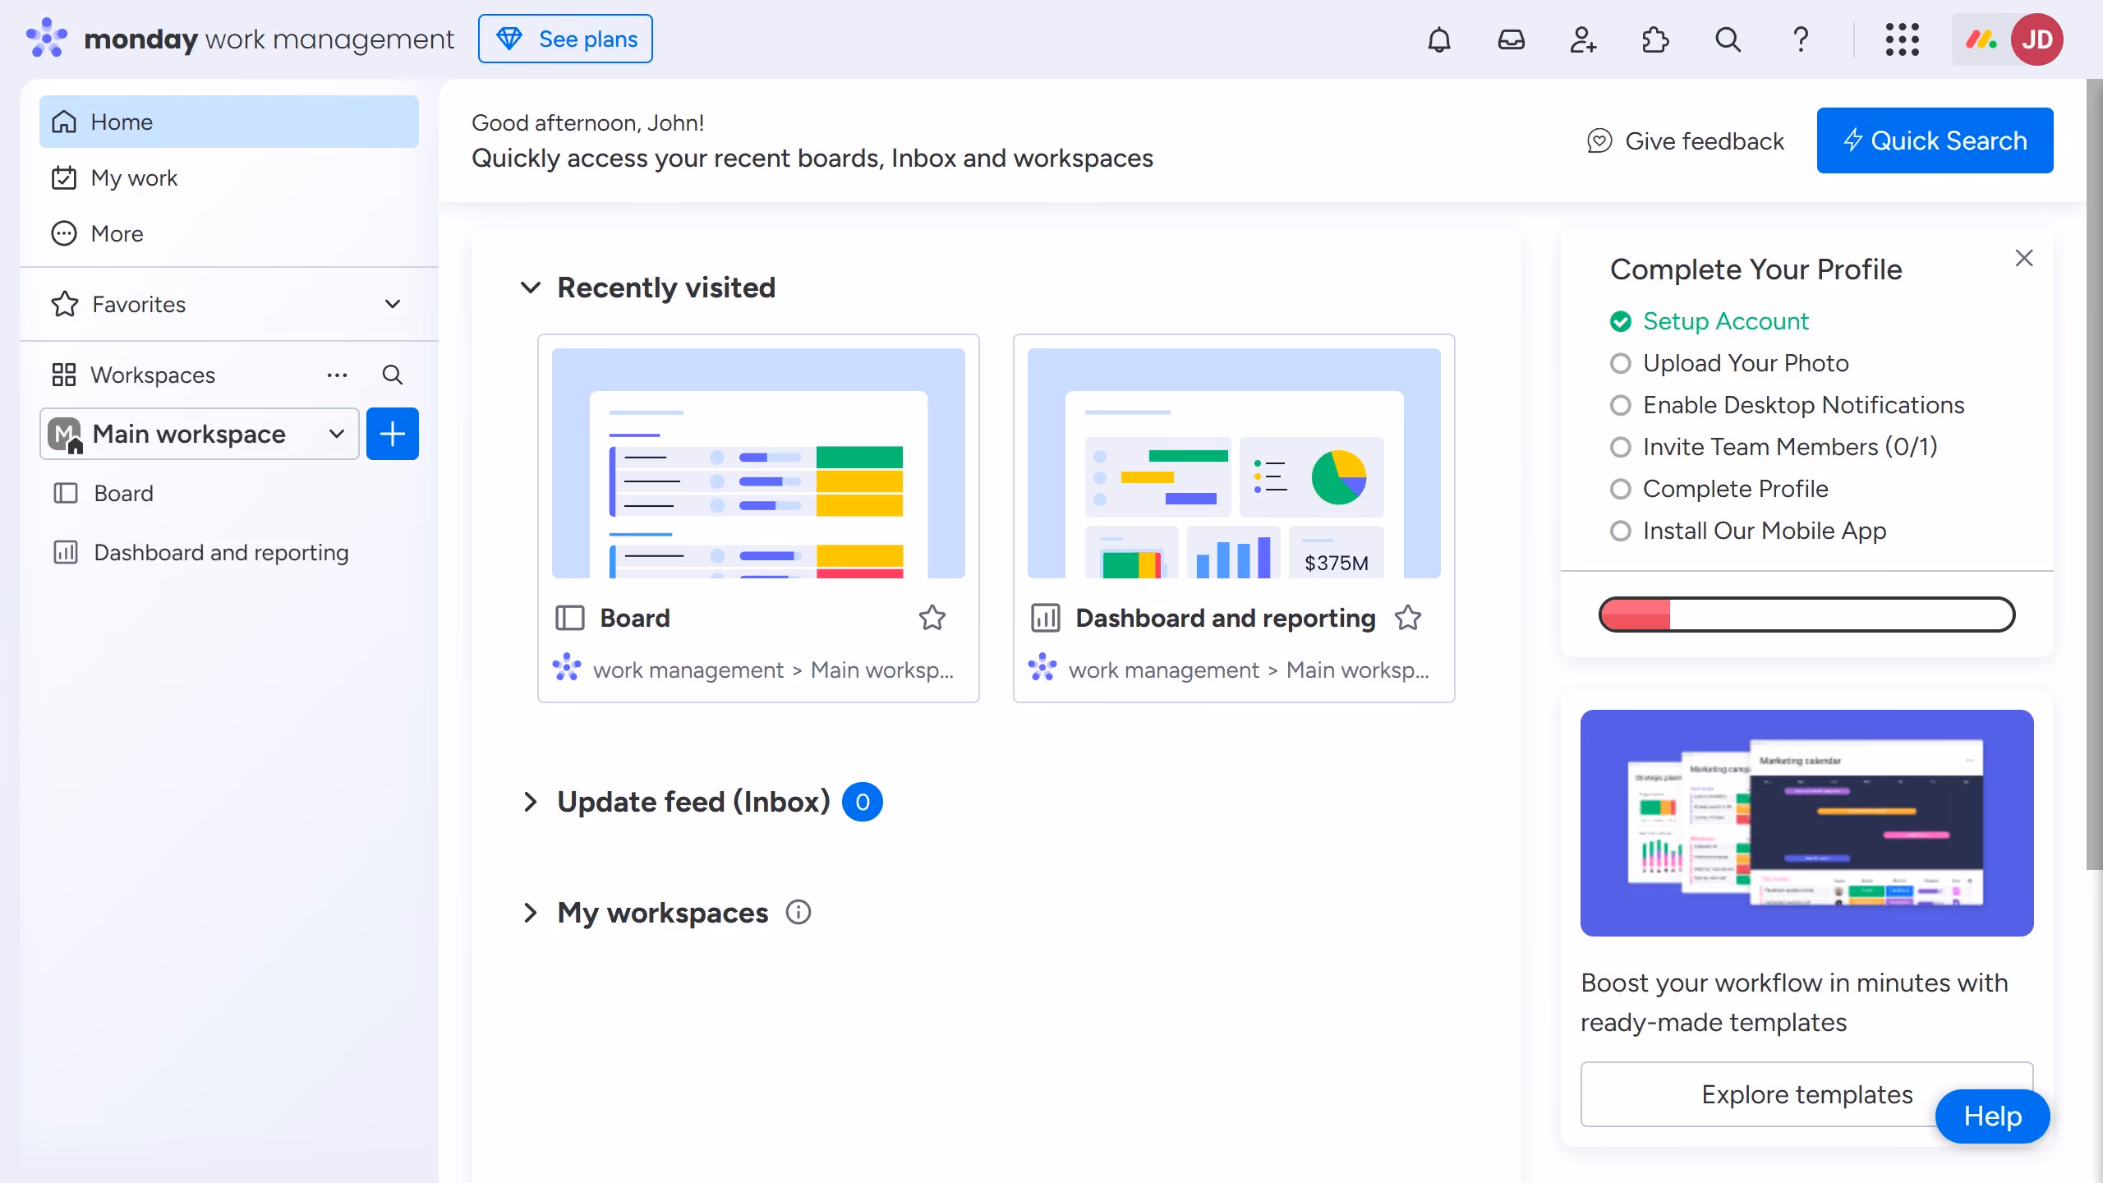2103x1183 pixels.
Task: Click Give feedback
Action: click(1685, 141)
